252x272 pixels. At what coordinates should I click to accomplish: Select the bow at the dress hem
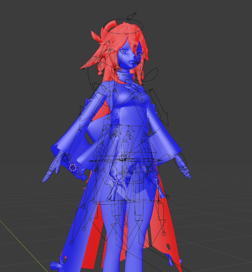pos(58,265)
